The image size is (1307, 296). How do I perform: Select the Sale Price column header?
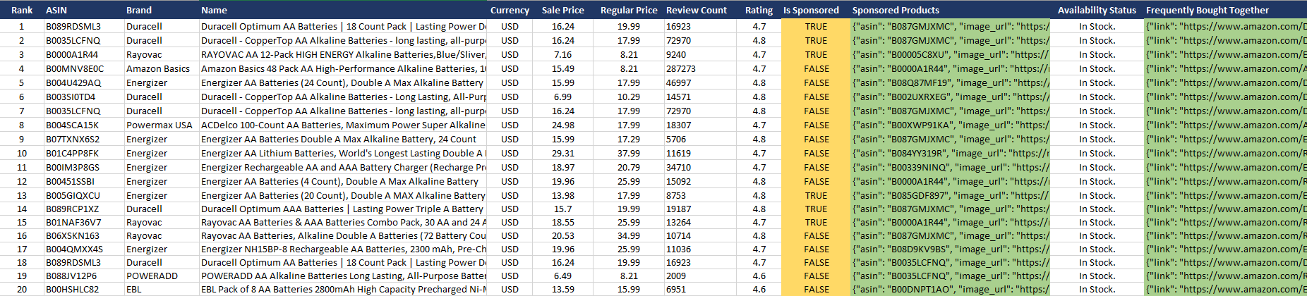click(562, 10)
